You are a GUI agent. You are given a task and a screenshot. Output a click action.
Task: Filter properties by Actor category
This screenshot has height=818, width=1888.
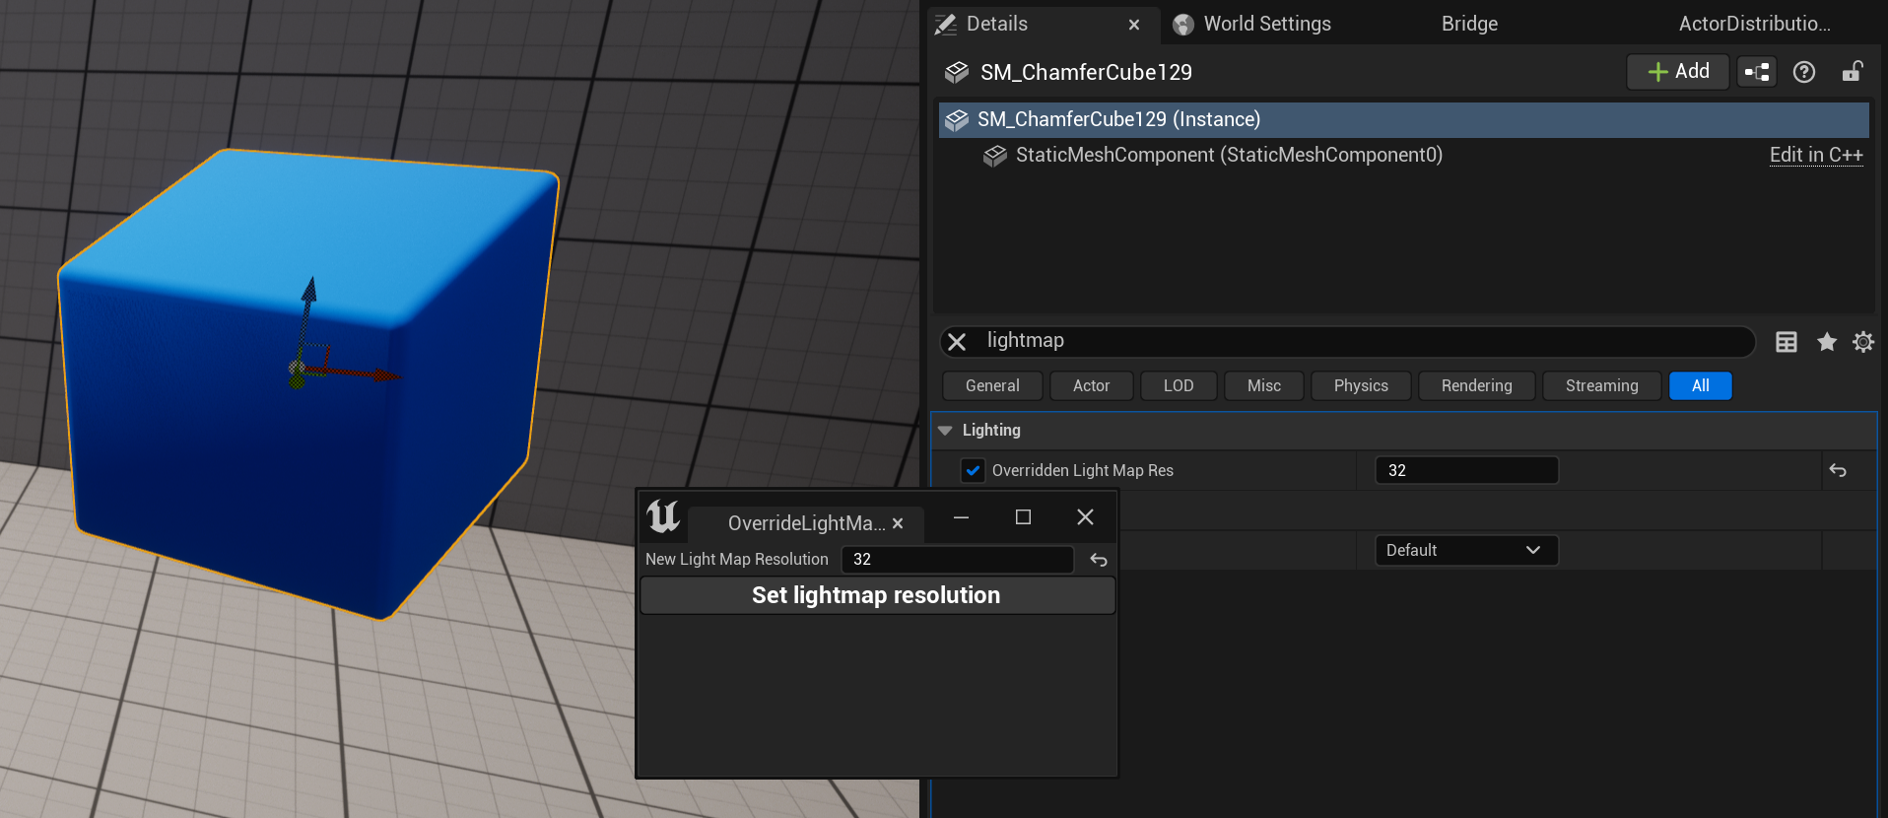(1091, 386)
